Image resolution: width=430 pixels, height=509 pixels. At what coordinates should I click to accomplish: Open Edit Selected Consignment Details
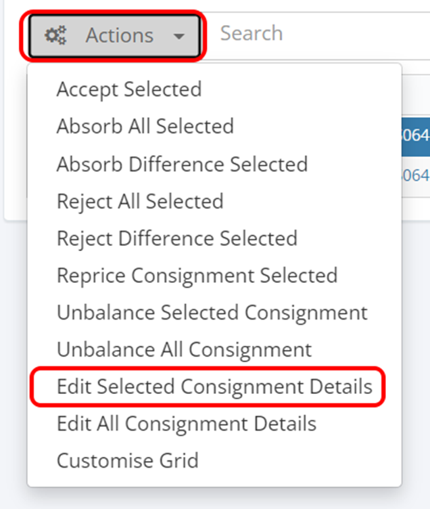(214, 386)
